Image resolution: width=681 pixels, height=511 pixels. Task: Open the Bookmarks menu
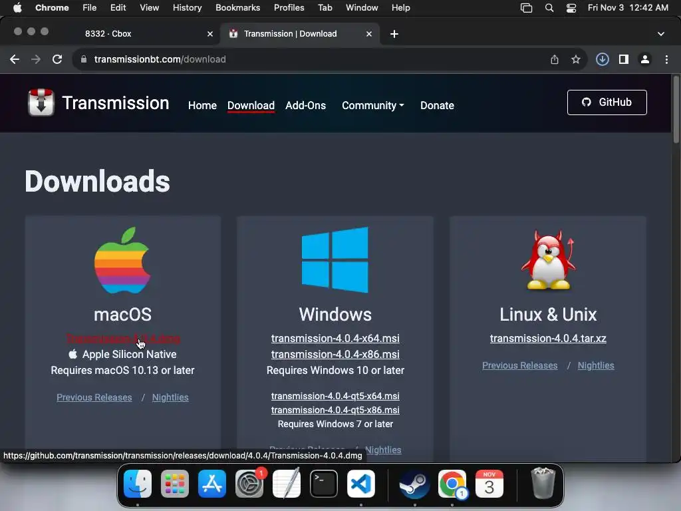coord(237,8)
